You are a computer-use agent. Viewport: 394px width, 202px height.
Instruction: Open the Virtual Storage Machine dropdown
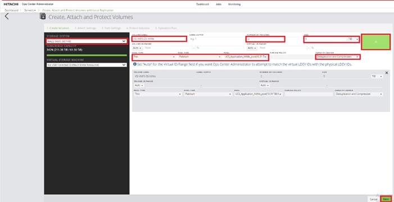coord(87,65)
